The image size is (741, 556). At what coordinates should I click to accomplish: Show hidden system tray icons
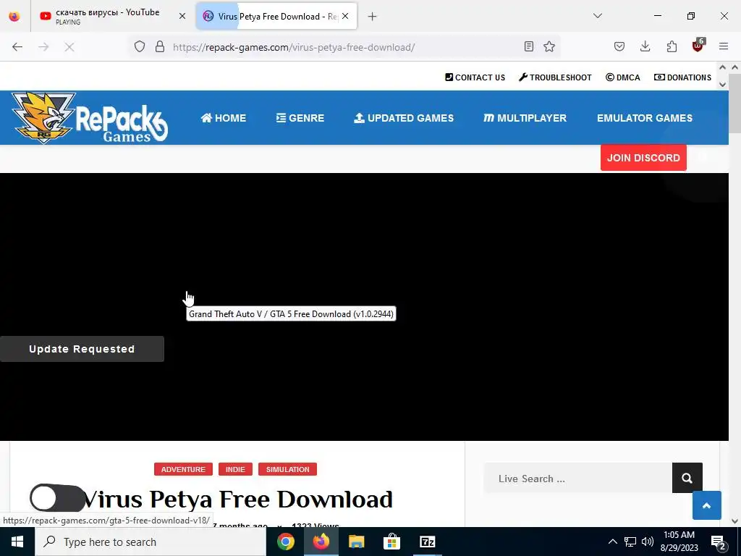[x=612, y=542]
